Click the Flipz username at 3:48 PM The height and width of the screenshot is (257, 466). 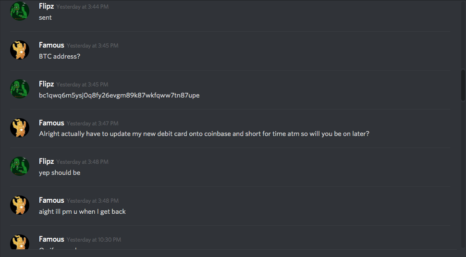(x=47, y=161)
